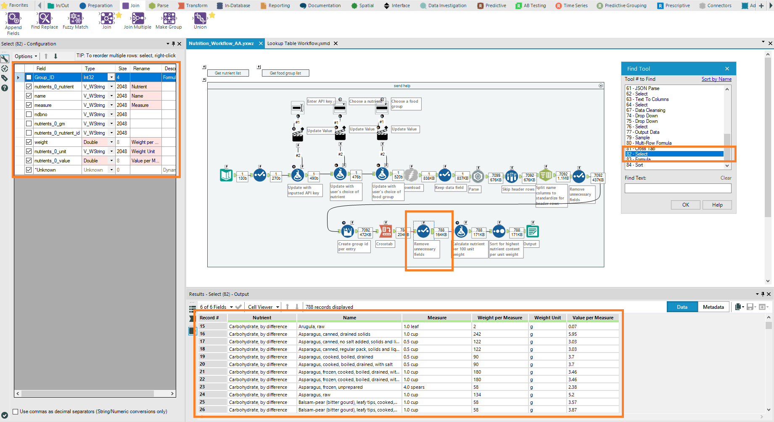
Task: Click the Sort by Name link
Action: pyautogui.click(x=716, y=79)
